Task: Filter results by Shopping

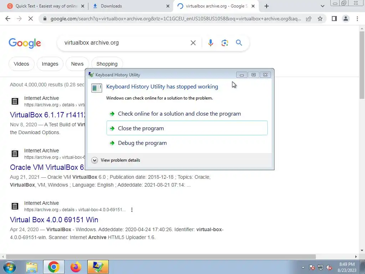Action: pyautogui.click(x=107, y=64)
